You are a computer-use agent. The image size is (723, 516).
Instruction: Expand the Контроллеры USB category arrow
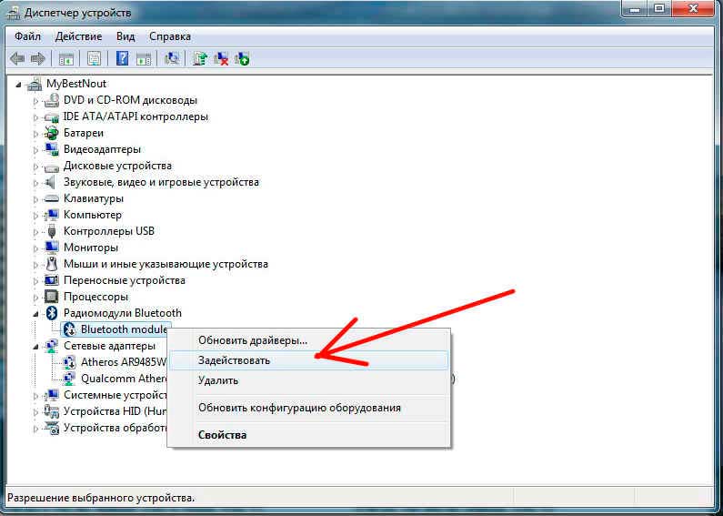[x=35, y=232]
